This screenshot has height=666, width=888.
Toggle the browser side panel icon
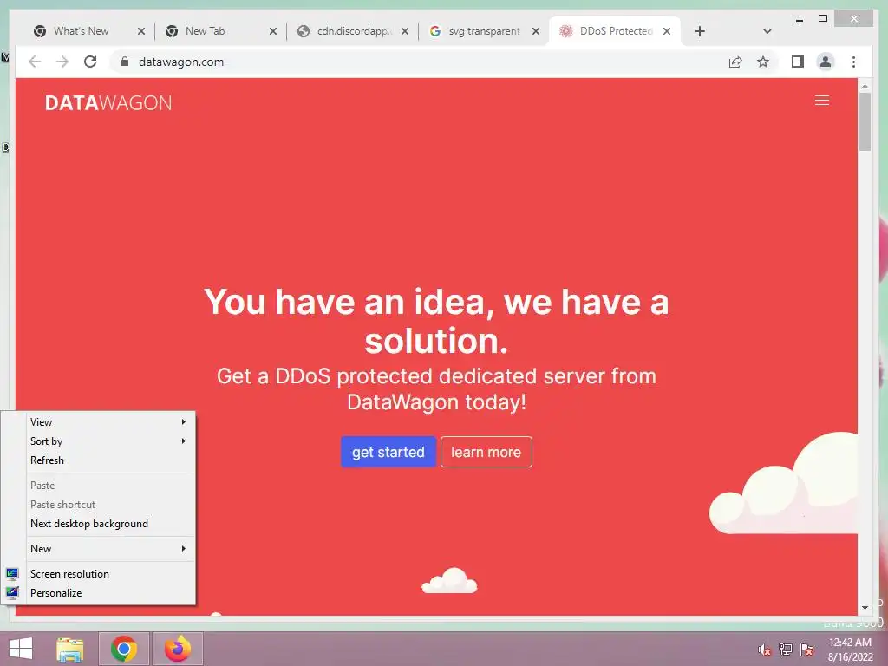798,62
